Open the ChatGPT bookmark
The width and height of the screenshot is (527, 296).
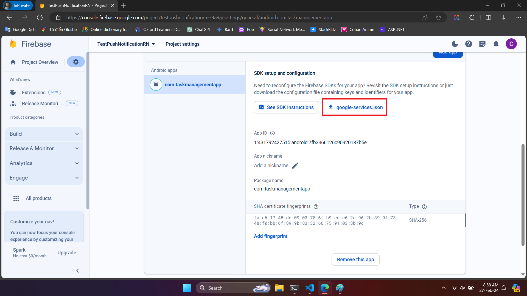tap(199, 30)
